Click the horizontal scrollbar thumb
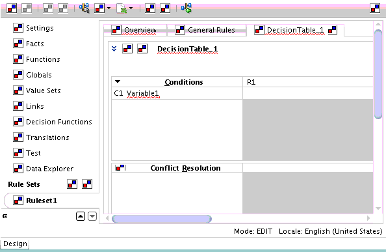Screen dimensions: 386x252 (162, 219)
